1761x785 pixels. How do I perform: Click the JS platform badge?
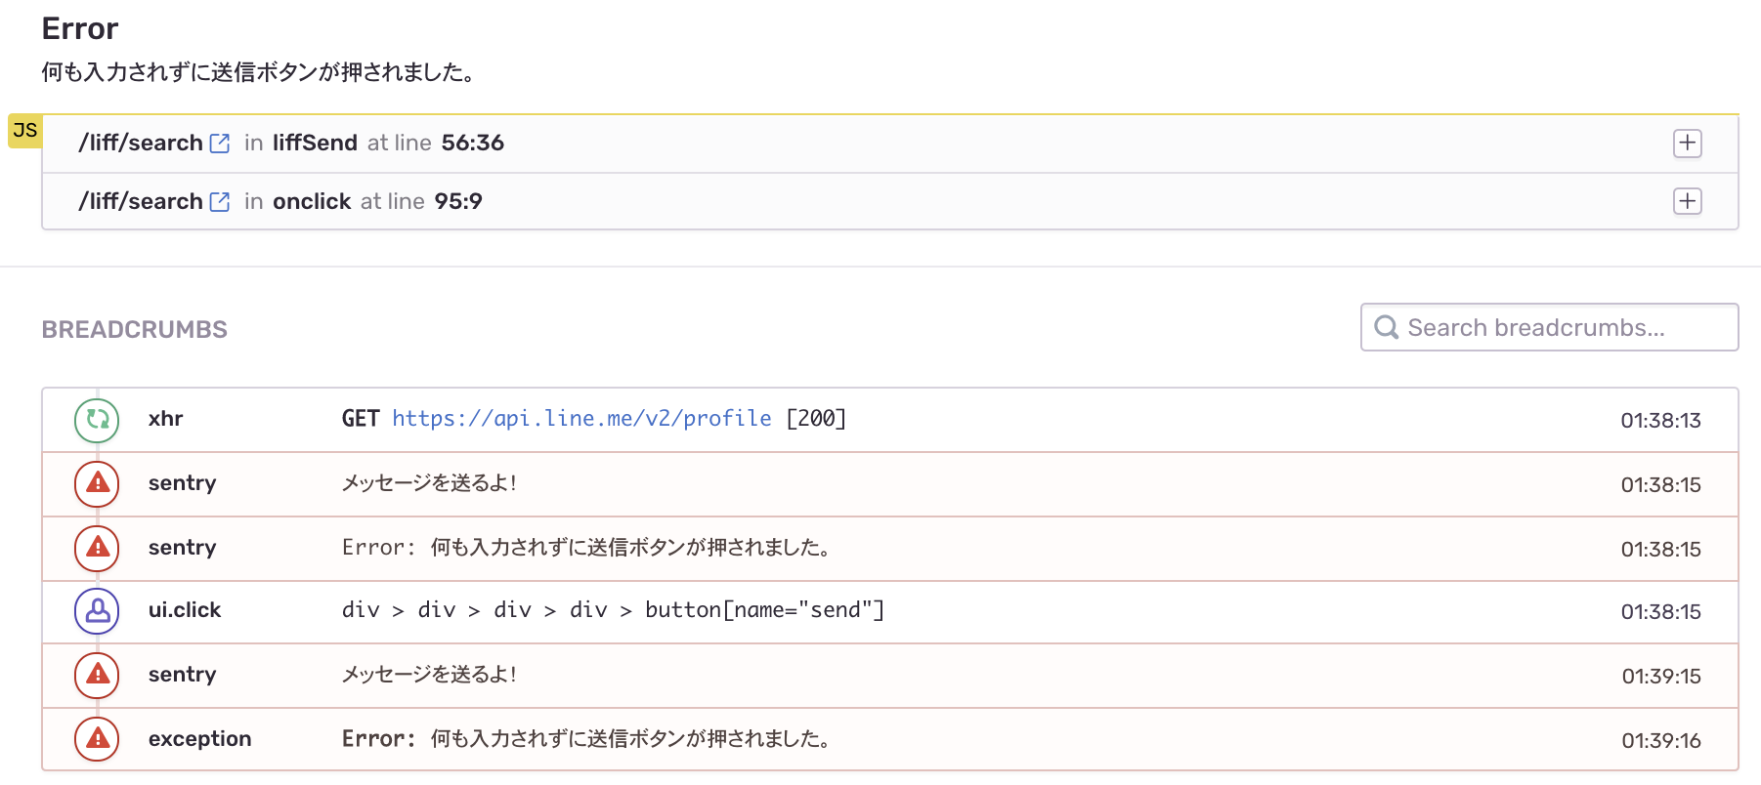coord(25,131)
